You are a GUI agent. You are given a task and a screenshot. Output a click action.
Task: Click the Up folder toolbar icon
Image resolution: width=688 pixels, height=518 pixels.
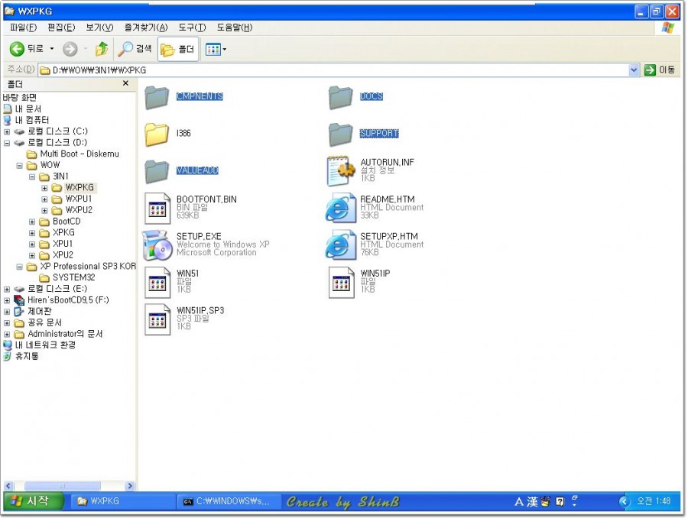tap(102, 49)
